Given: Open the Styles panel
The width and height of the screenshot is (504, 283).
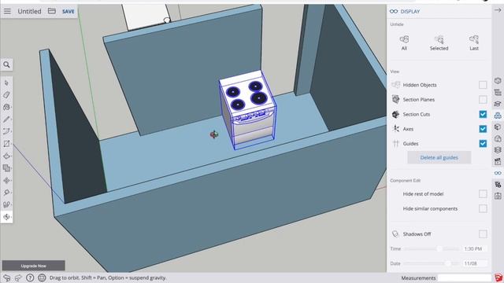Looking at the screenshot, I should point(498,138).
